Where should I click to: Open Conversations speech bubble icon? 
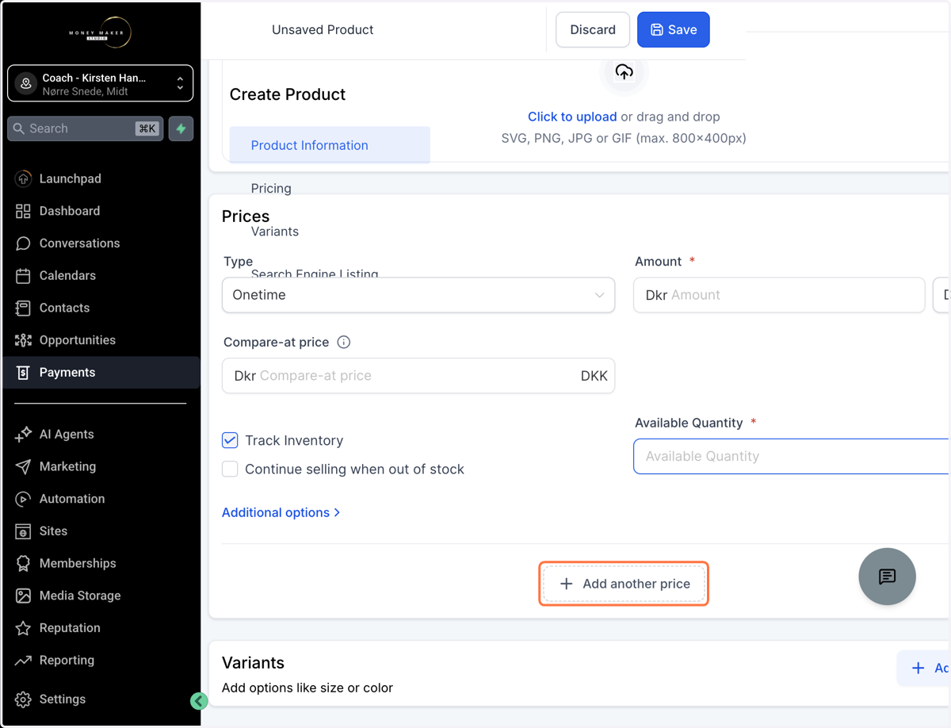point(23,243)
